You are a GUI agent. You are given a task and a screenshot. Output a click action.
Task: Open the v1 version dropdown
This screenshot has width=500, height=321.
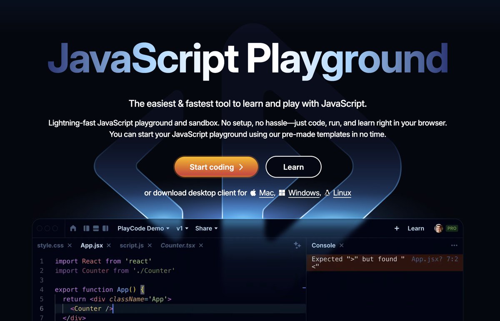(x=182, y=228)
